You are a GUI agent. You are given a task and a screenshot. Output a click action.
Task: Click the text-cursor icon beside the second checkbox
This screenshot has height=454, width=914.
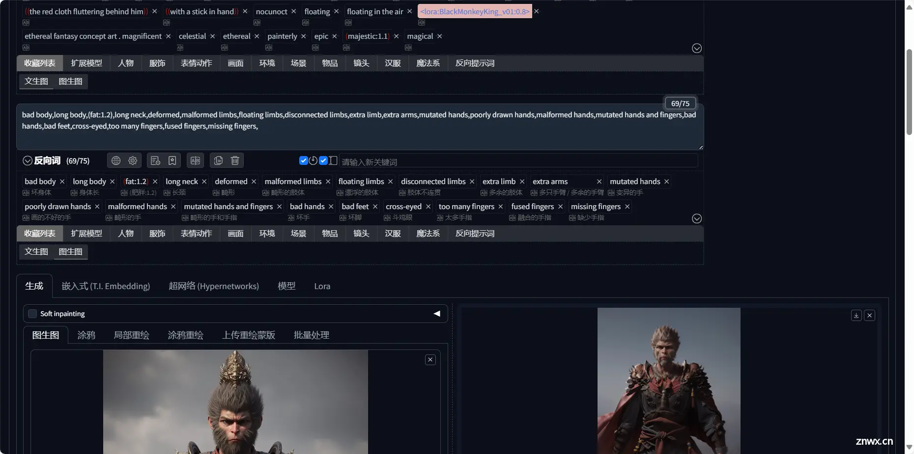coord(333,160)
